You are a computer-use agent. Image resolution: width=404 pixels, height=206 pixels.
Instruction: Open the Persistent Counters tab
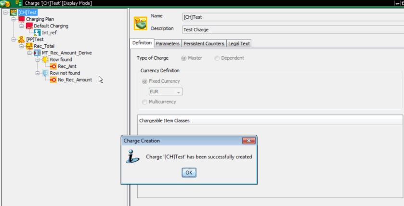[x=204, y=43]
